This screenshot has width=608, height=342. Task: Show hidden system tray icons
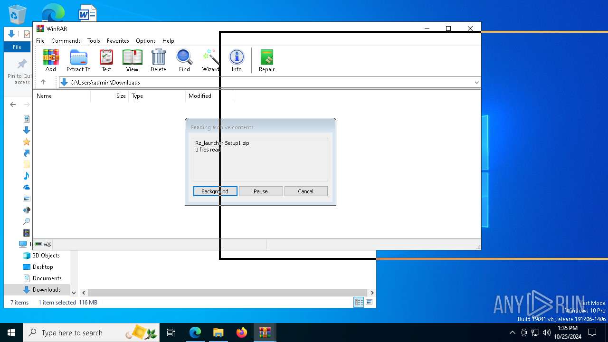(512, 332)
